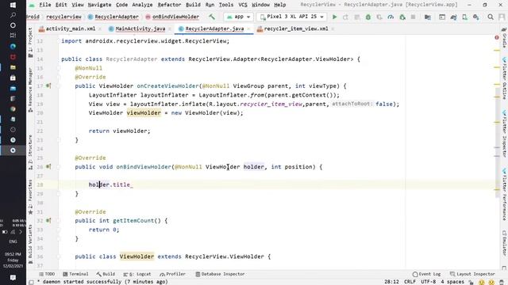Viewport: 508px width, 285px height.
Task: Change file encoding UTF-8 in status bar
Action: pyautogui.click(x=428, y=282)
